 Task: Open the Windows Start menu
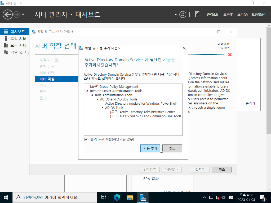tap(6, 197)
